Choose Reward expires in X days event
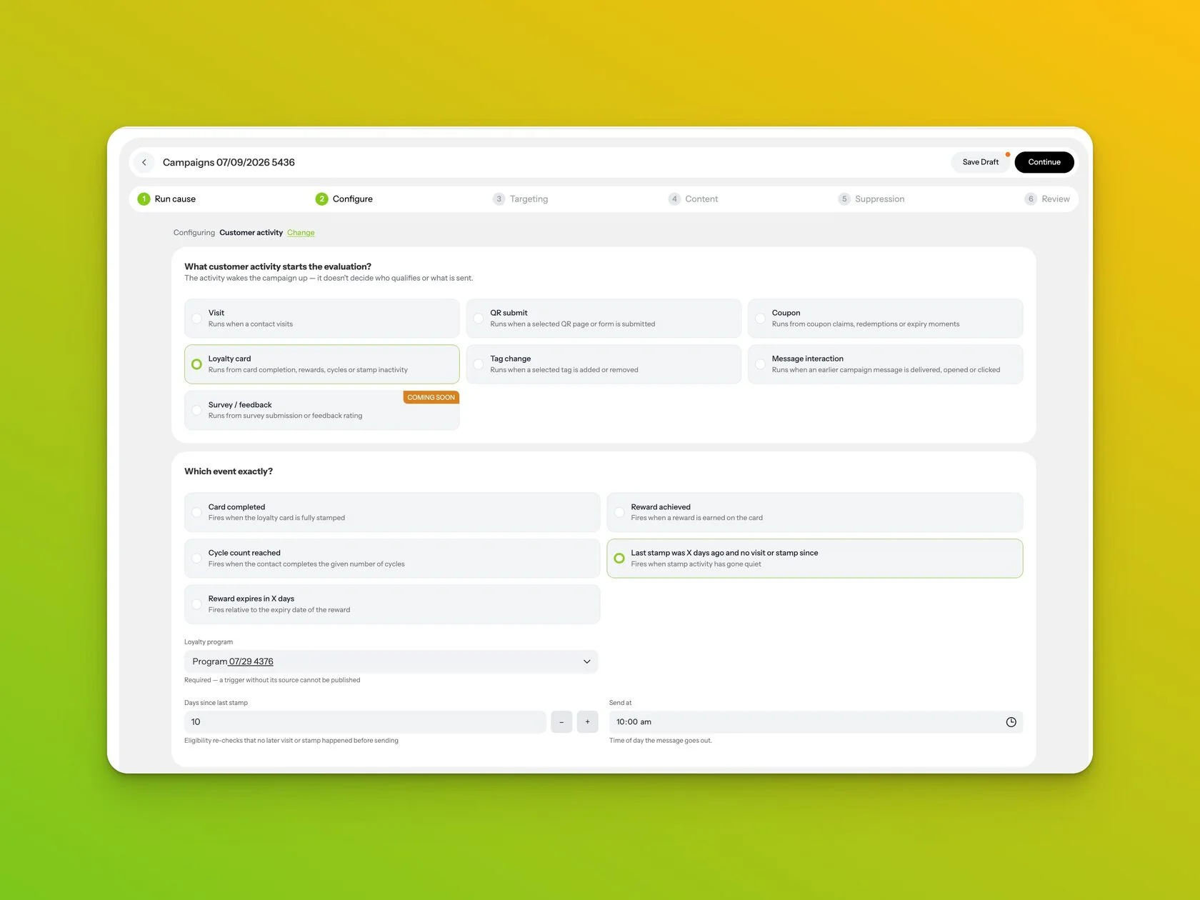Viewport: 1200px width, 900px height. pyautogui.click(x=392, y=604)
